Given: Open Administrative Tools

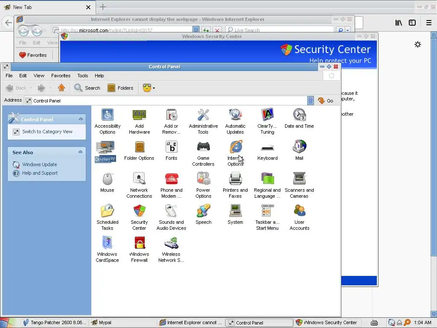Looking at the screenshot, I should click(203, 121).
